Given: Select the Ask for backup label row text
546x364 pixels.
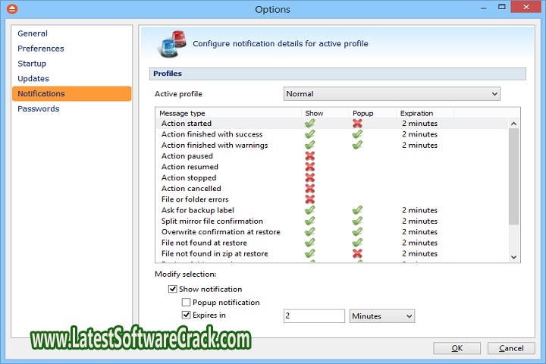Looking at the screenshot, I should point(198,210).
